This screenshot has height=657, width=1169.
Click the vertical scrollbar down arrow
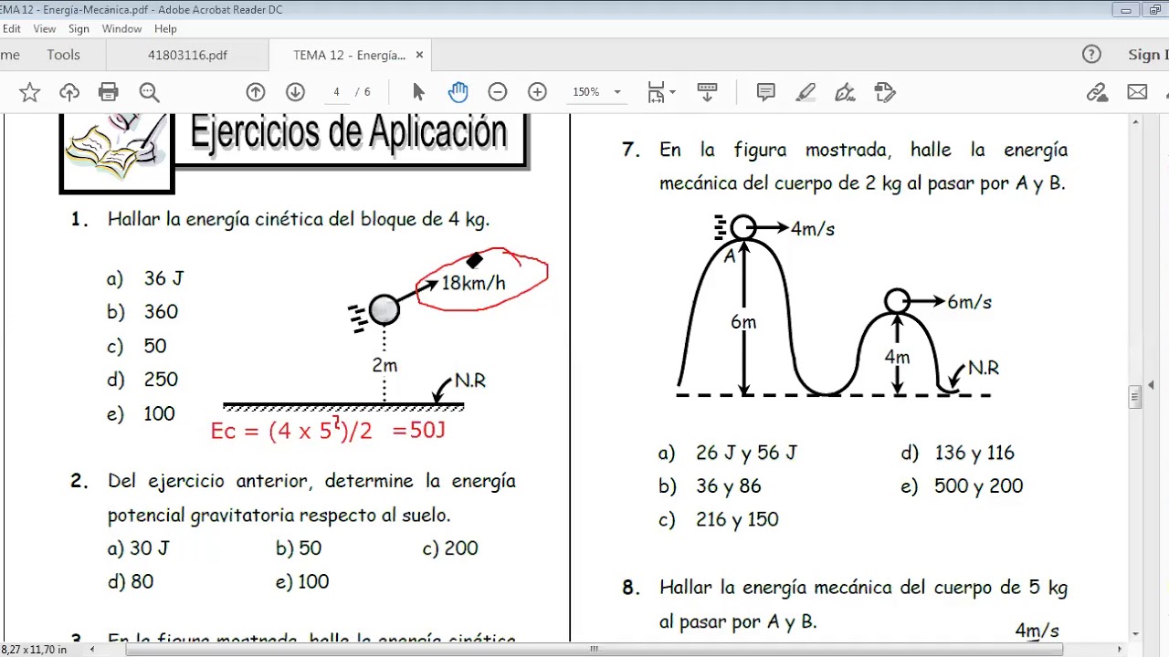(x=1135, y=633)
